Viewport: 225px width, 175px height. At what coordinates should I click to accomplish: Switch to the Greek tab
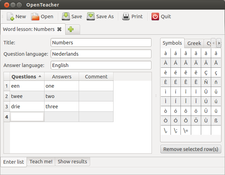pos(194,43)
